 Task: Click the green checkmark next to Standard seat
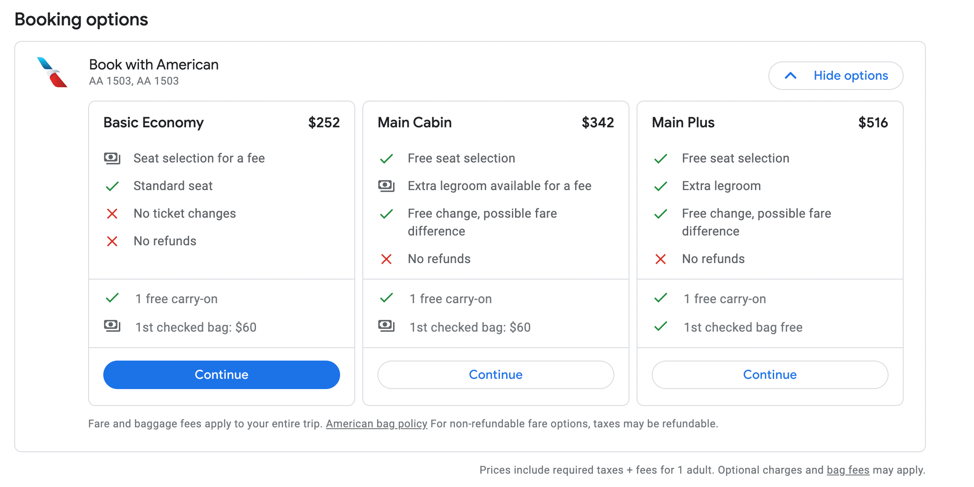pyautogui.click(x=112, y=186)
